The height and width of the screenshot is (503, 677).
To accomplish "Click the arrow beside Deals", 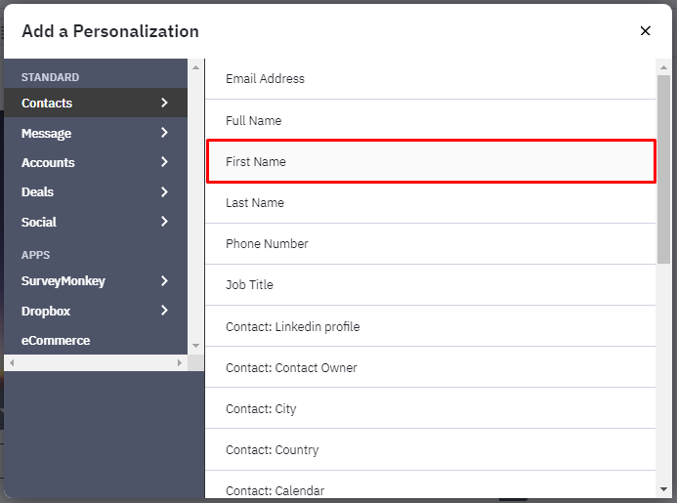I will pyautogui.click(x=164, y=191).
